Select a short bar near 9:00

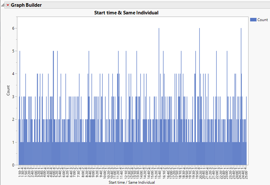93,153
